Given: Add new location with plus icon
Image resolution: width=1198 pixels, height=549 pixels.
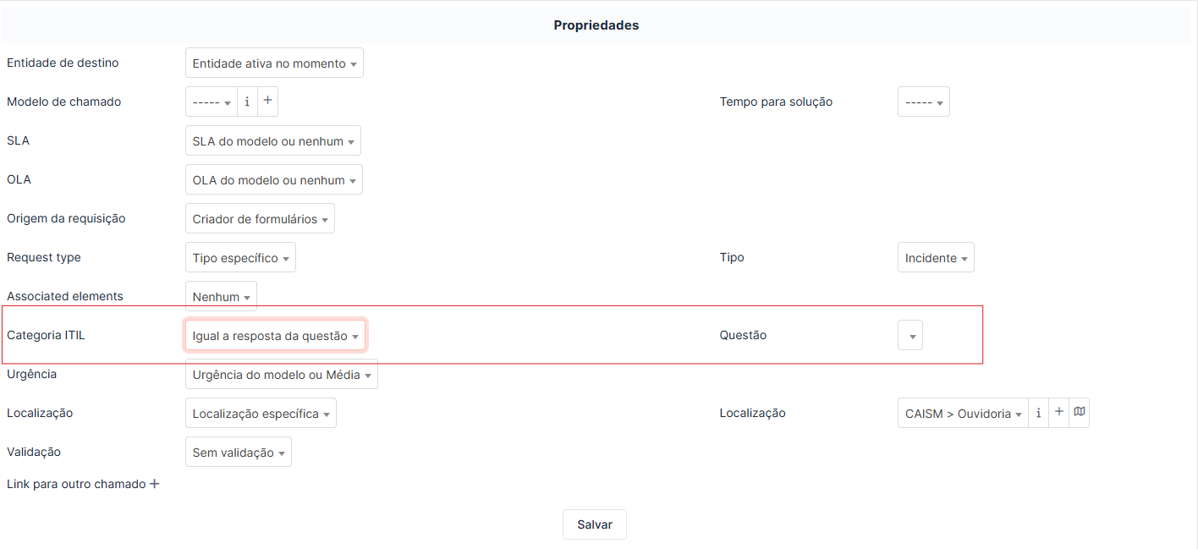Looking at the screenshot, I should coord(1058,413).
